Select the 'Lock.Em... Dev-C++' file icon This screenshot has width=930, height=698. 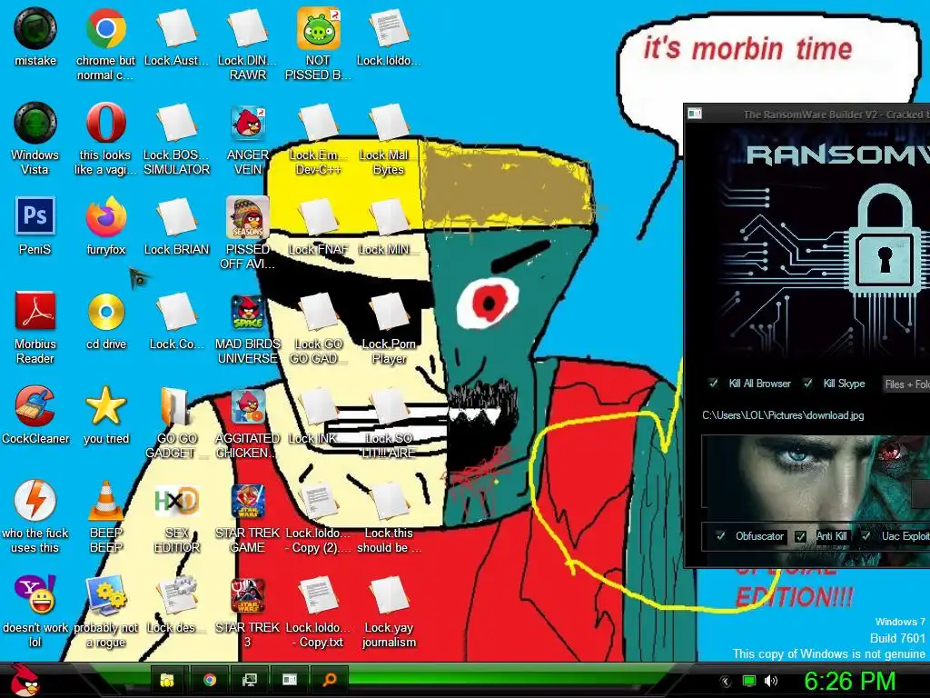(318, 123)
